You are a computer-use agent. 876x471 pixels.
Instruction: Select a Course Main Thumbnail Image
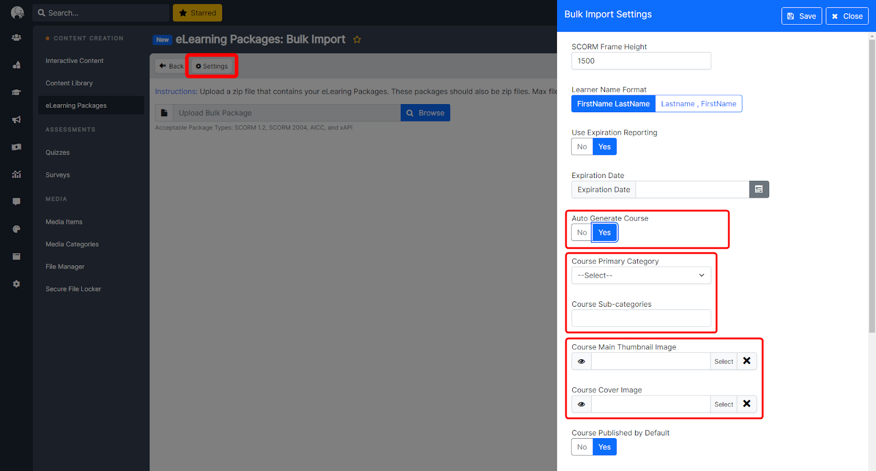724,361
